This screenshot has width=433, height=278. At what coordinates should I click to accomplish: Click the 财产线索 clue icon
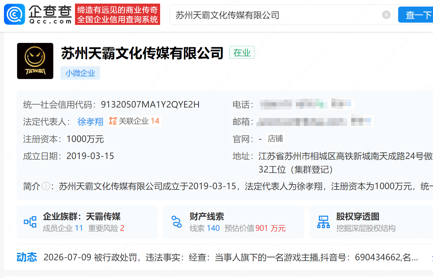[177, 222]
